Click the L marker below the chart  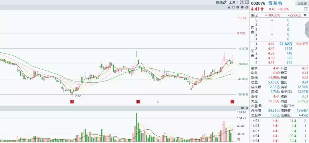point(158,101)
